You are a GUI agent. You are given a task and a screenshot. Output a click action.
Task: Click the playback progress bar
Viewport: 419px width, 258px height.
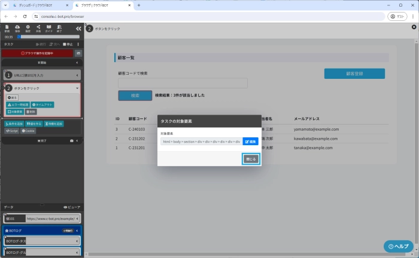point(48,36)
